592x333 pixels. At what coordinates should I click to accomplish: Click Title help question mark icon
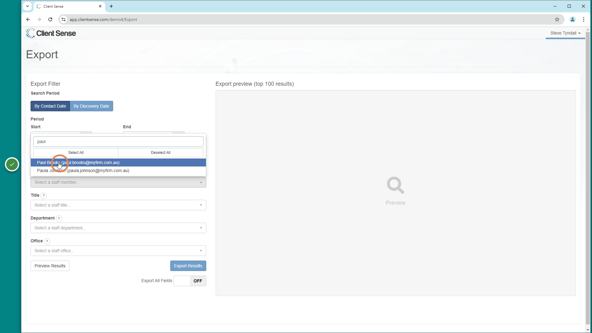point(44,195)
